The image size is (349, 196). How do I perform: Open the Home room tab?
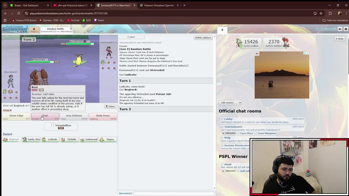[x=34, y=30]
